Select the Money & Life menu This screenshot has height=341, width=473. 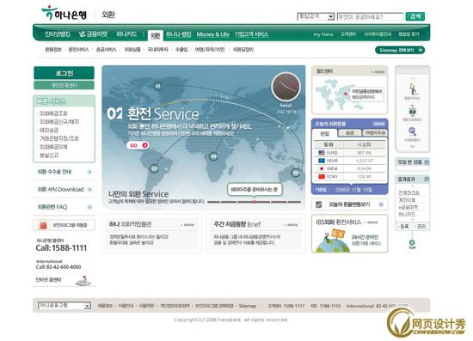tap(212, 34)
